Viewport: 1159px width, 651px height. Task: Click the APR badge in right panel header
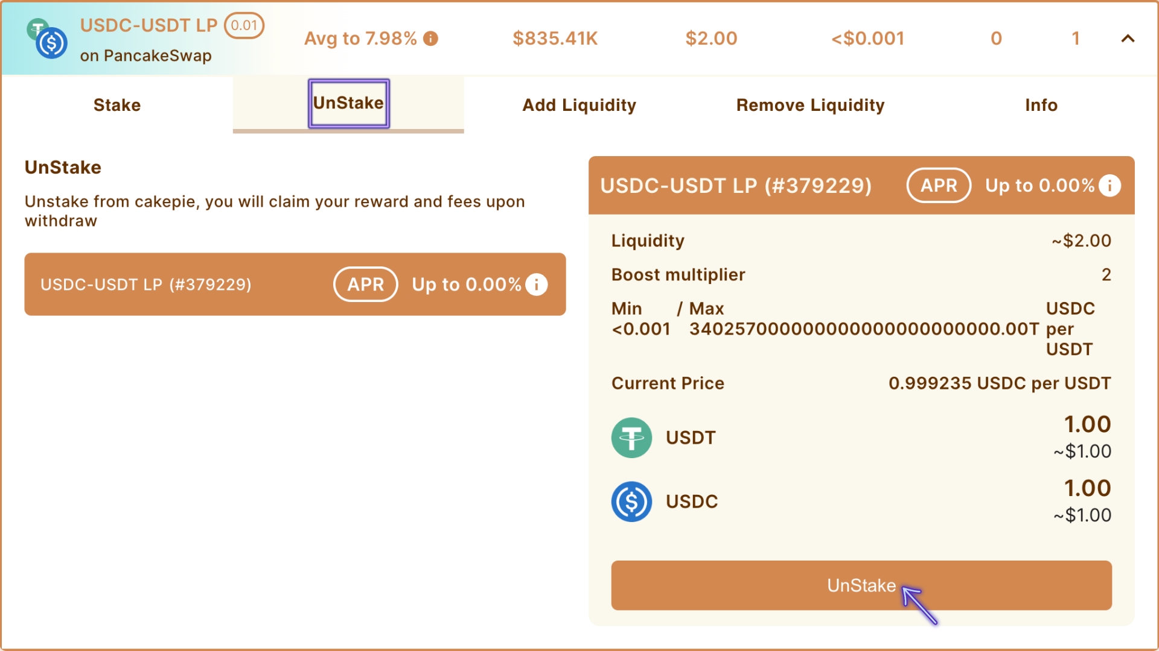[939, 186]
